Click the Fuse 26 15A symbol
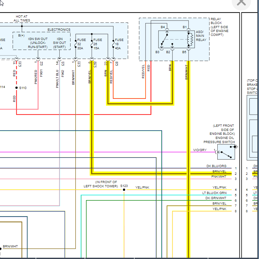259x259 pixels. 92,44
